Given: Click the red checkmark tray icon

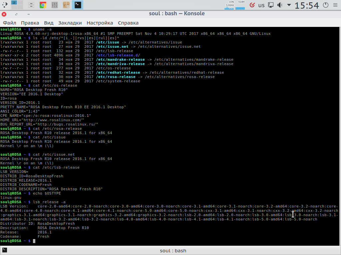Looking at the screenshot, I should pos(252,5).
